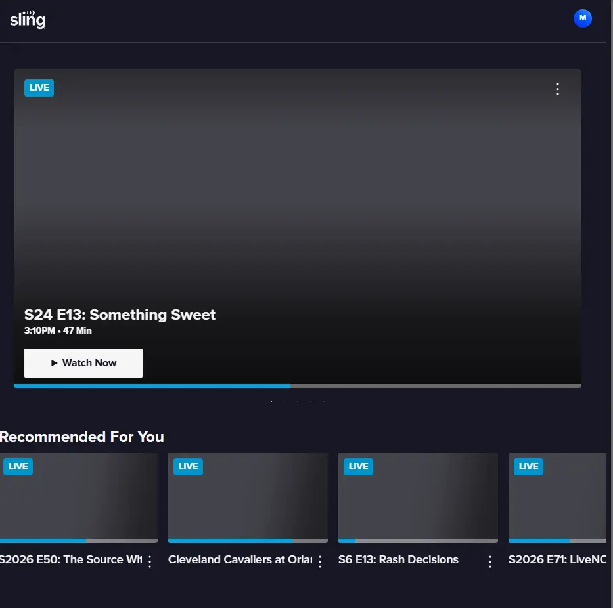Select the second carousel dot

pyautogui.click(x=284, y=402)
